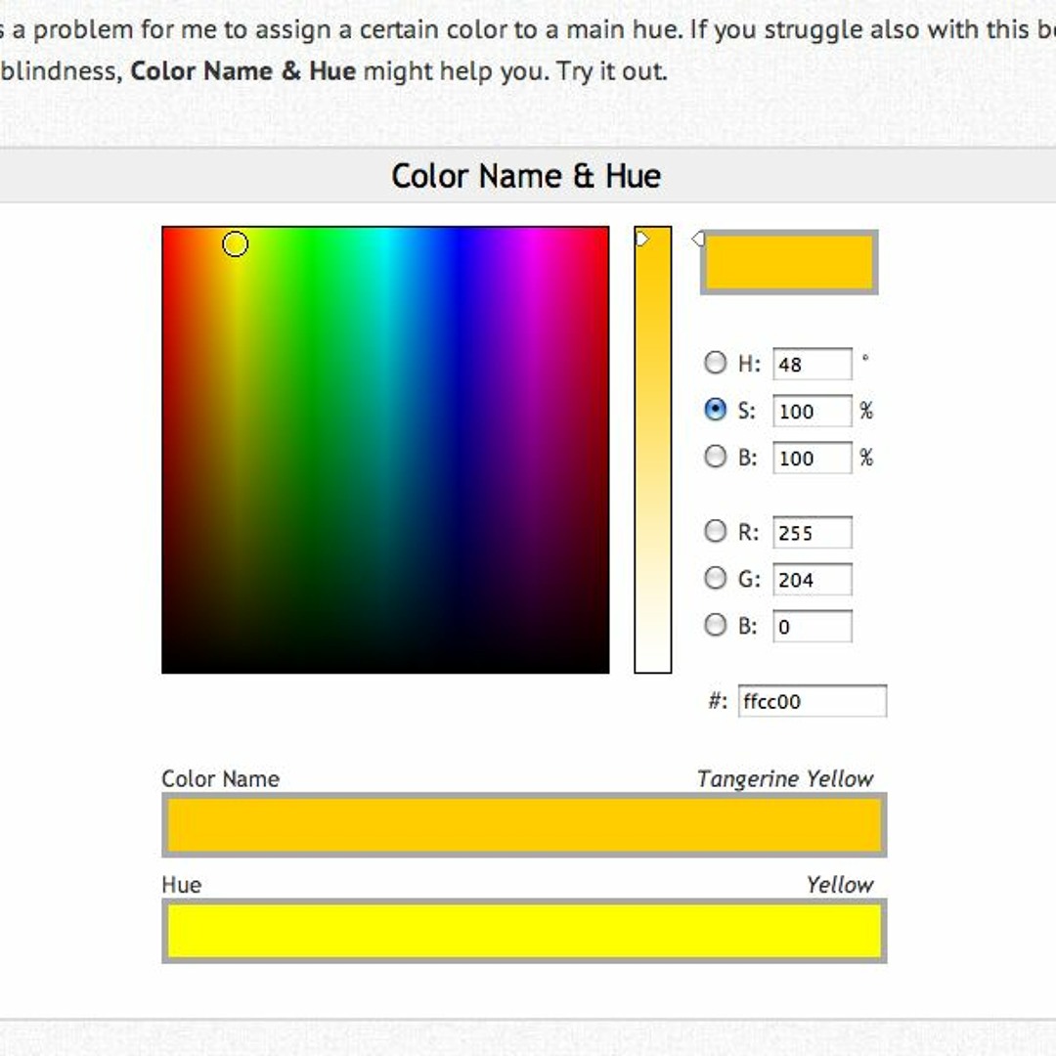The image size is (1056, 1056).
Task: Click the Yellow hue color bar
Action: pos(524,931)
